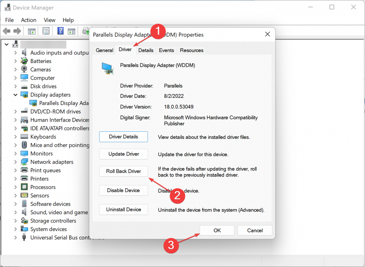This screenshot has height=267, width=365.
Task: Click the Forward arrow toolbar icon
Action: pyautogui.click(x=17, y=31)
